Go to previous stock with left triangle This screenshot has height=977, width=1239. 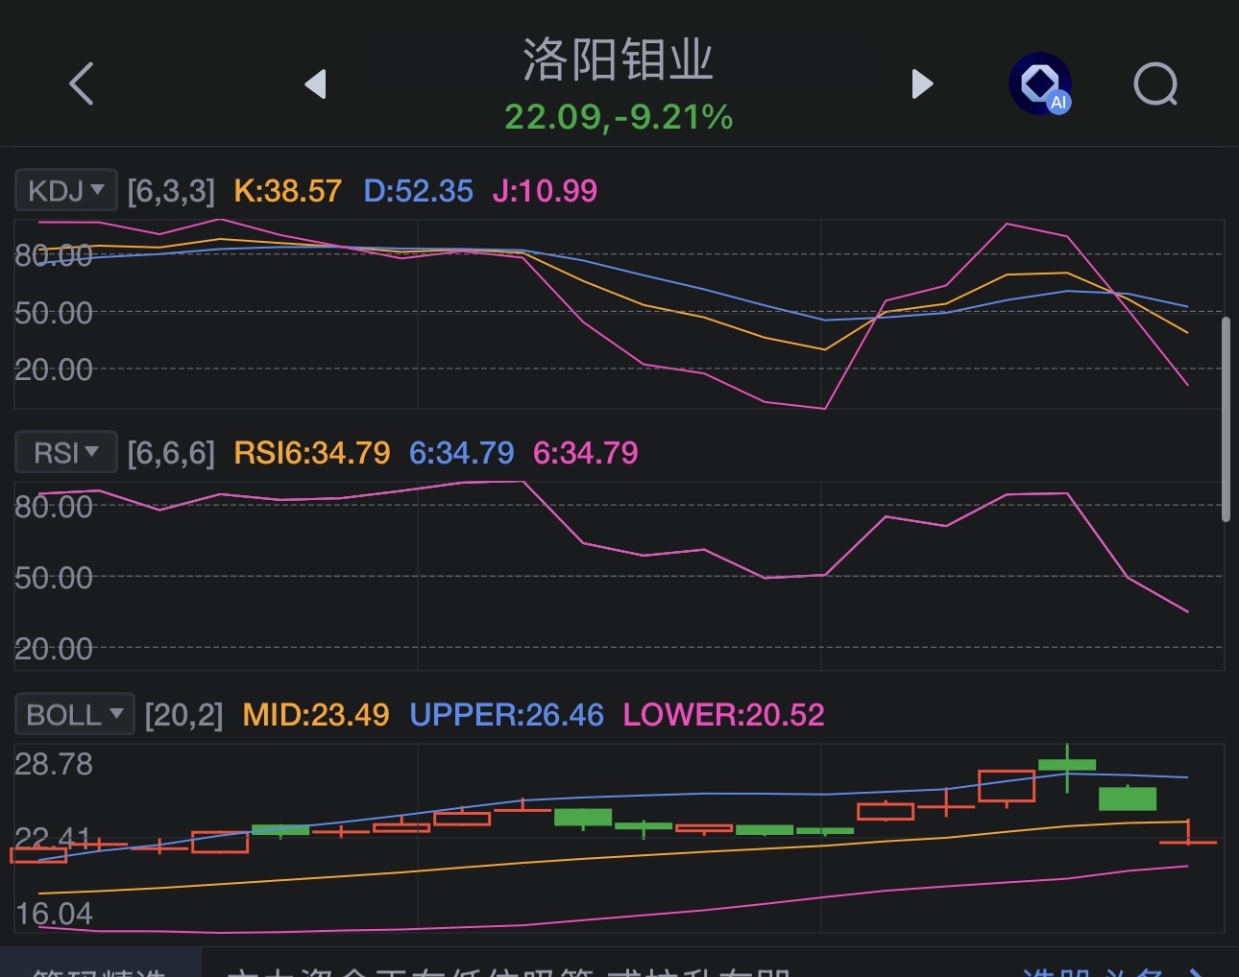(x=316, y=84)
